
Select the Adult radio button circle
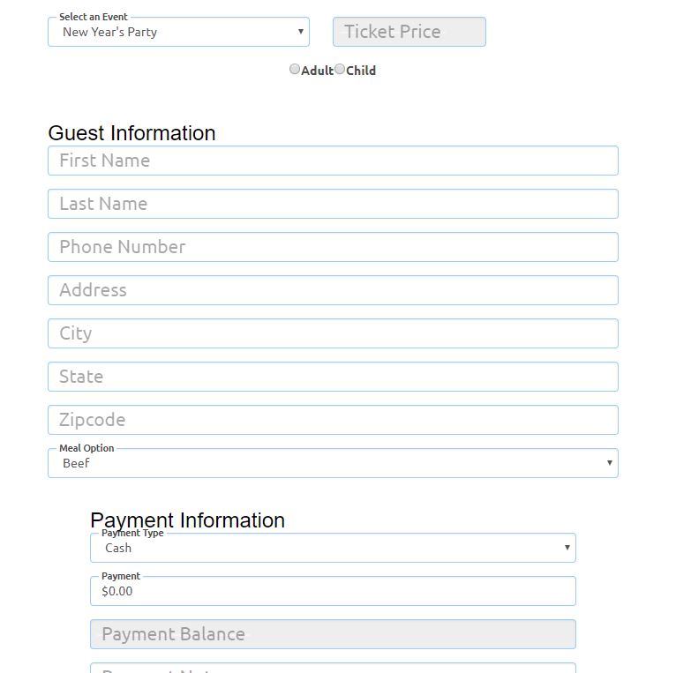(295, 69)
